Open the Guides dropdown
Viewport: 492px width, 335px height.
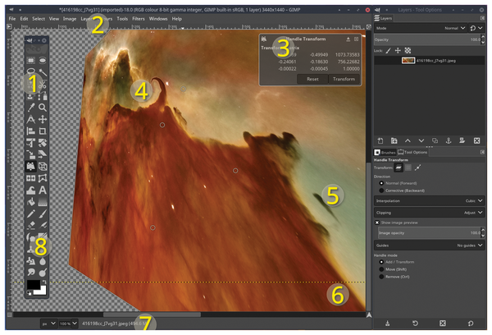click(x=429, y=246)
